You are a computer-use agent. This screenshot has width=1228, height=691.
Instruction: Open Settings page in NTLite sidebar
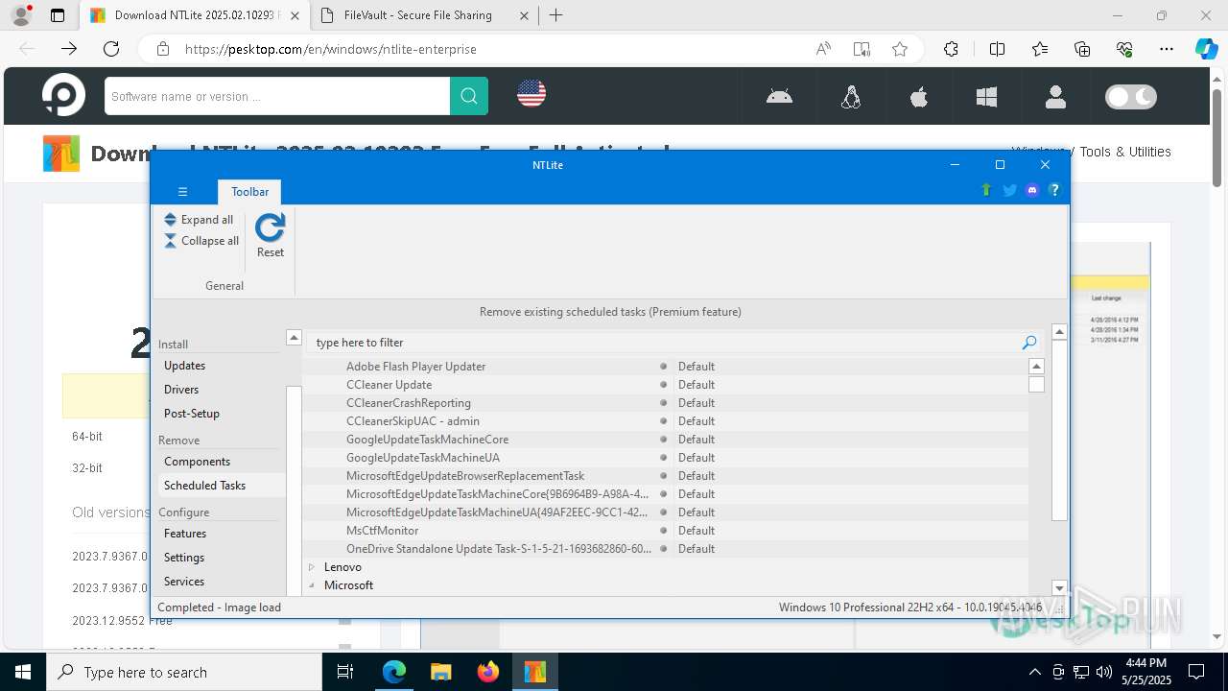pos(221,558)
